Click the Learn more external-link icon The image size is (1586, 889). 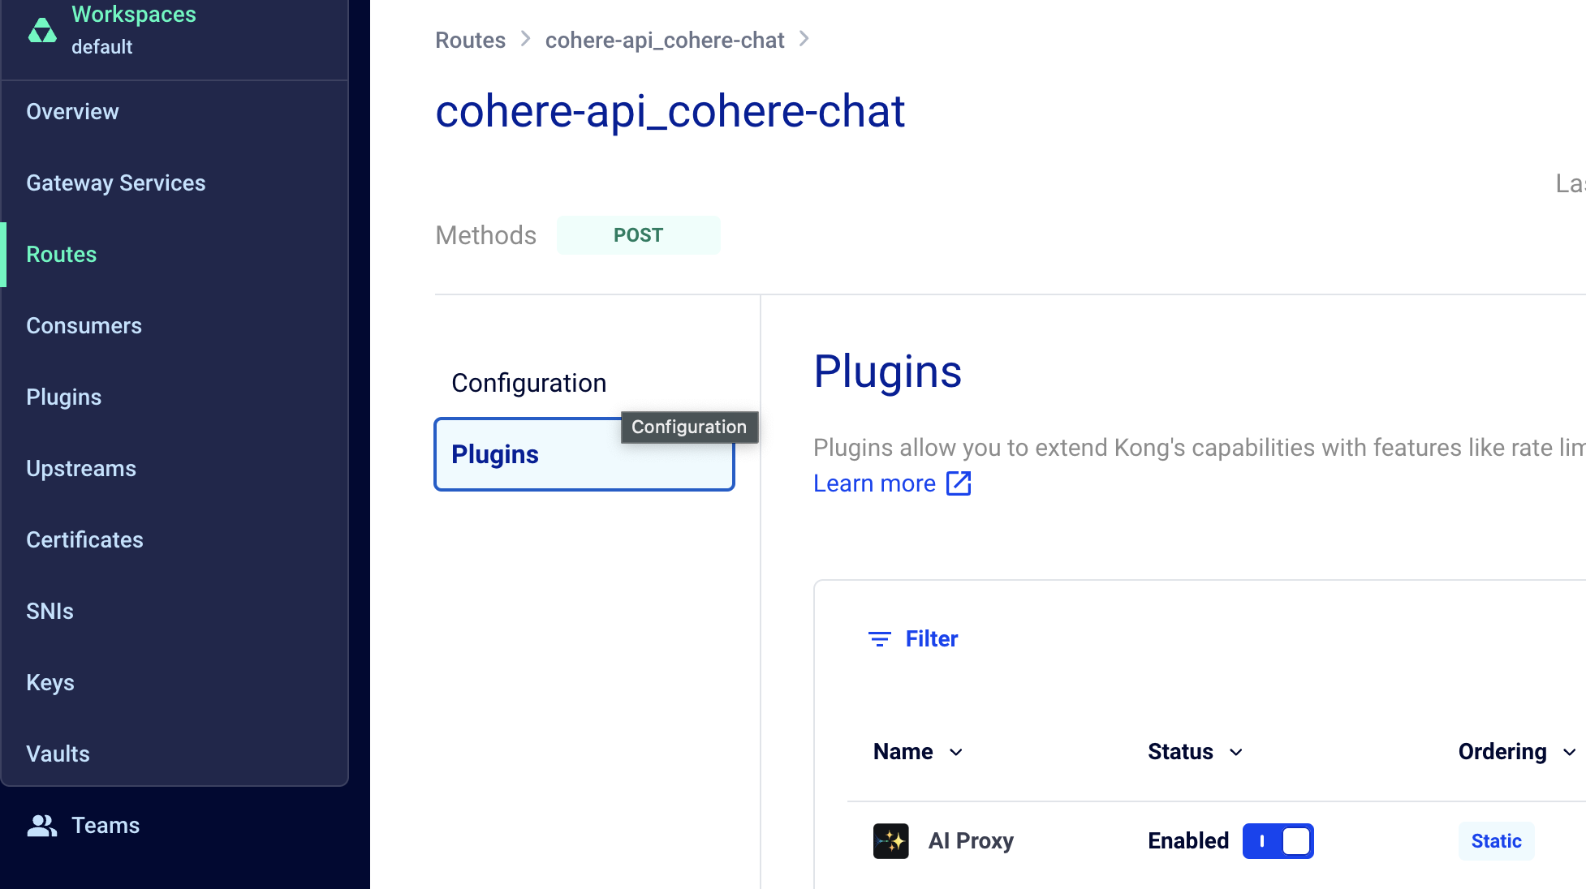pos(959,483)
